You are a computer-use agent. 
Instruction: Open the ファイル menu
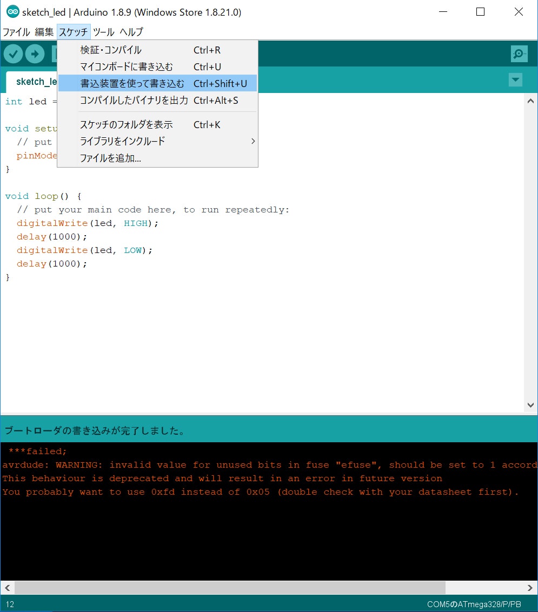[x=16, y=31]
